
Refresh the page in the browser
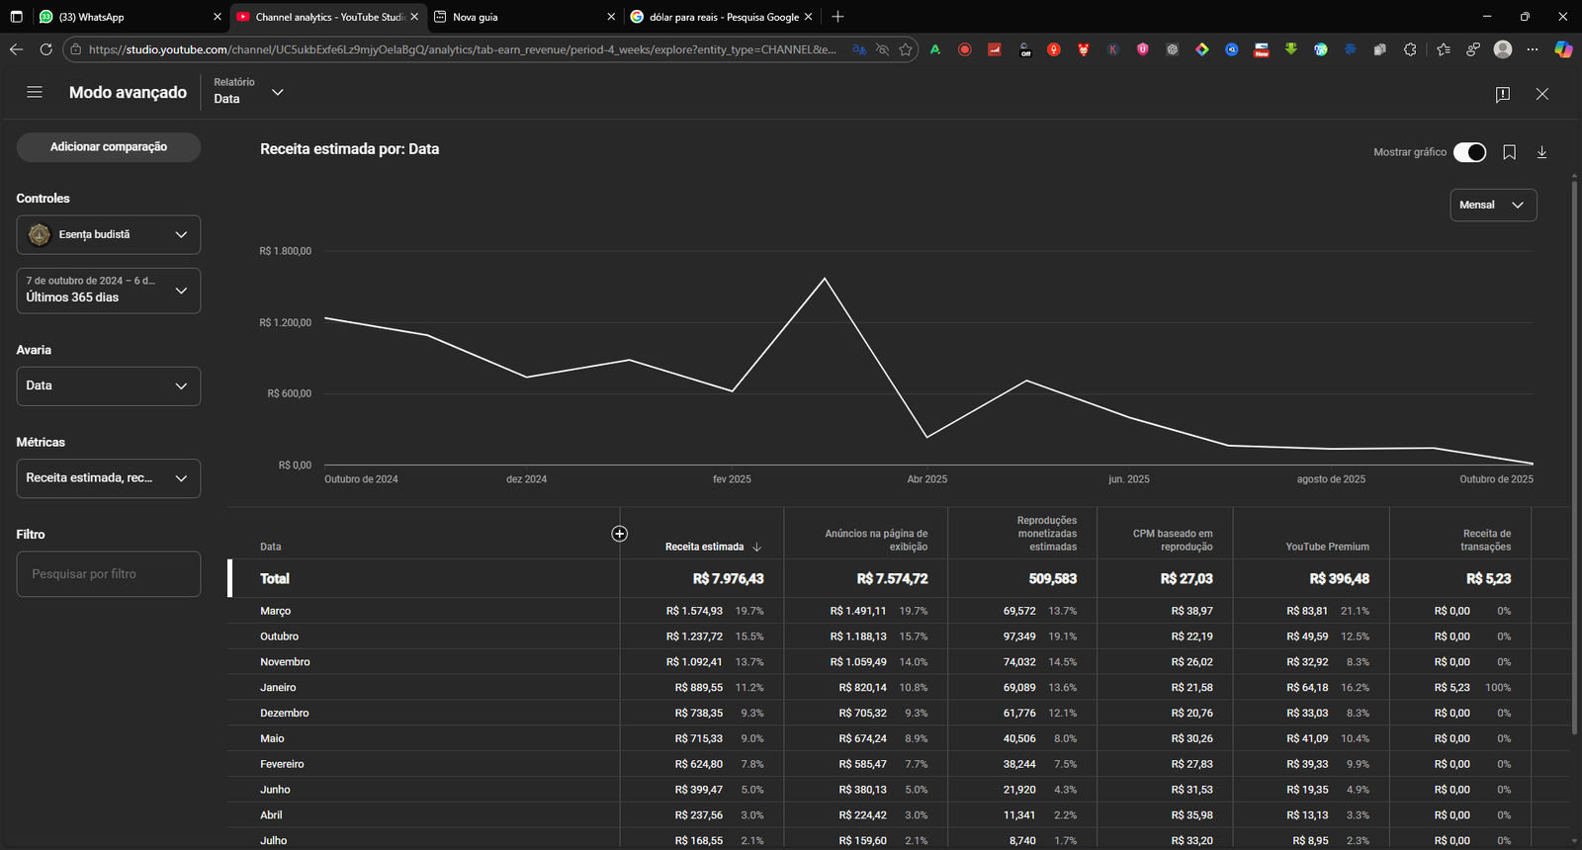click(x=45, y=49)
